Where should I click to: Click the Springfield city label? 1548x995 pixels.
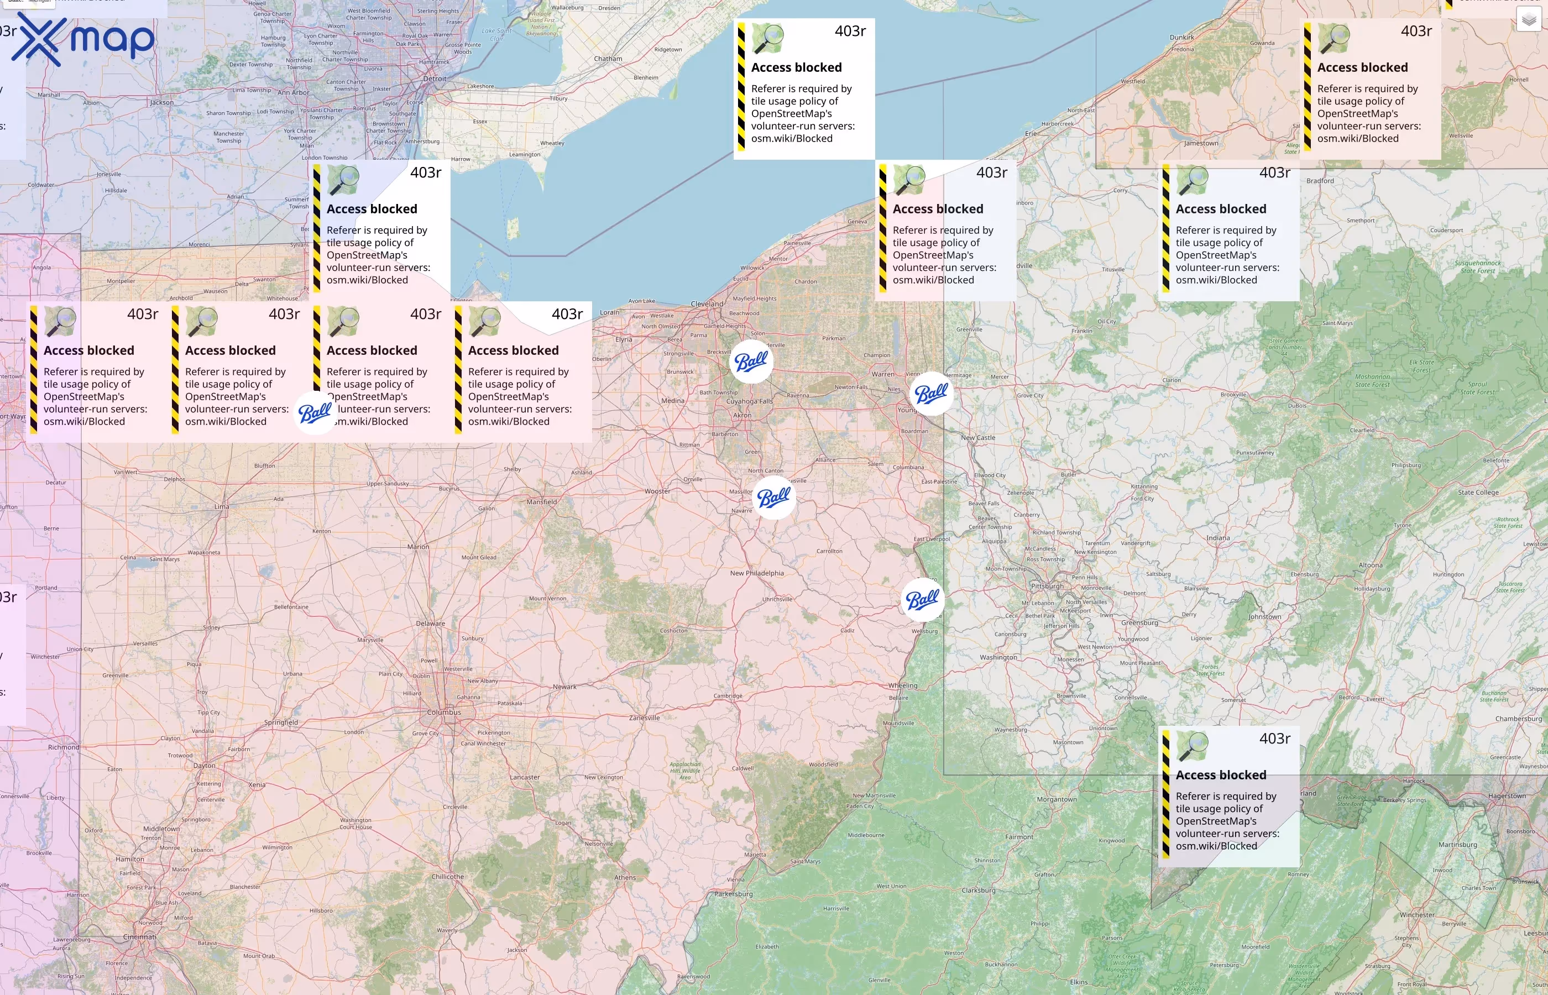click(x=281, y=723)
